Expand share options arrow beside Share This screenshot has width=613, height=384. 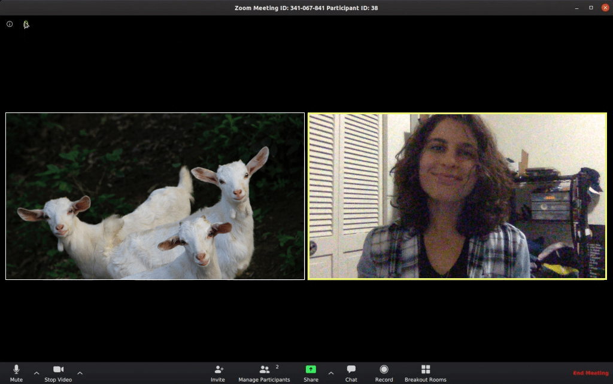coord(331,373)
